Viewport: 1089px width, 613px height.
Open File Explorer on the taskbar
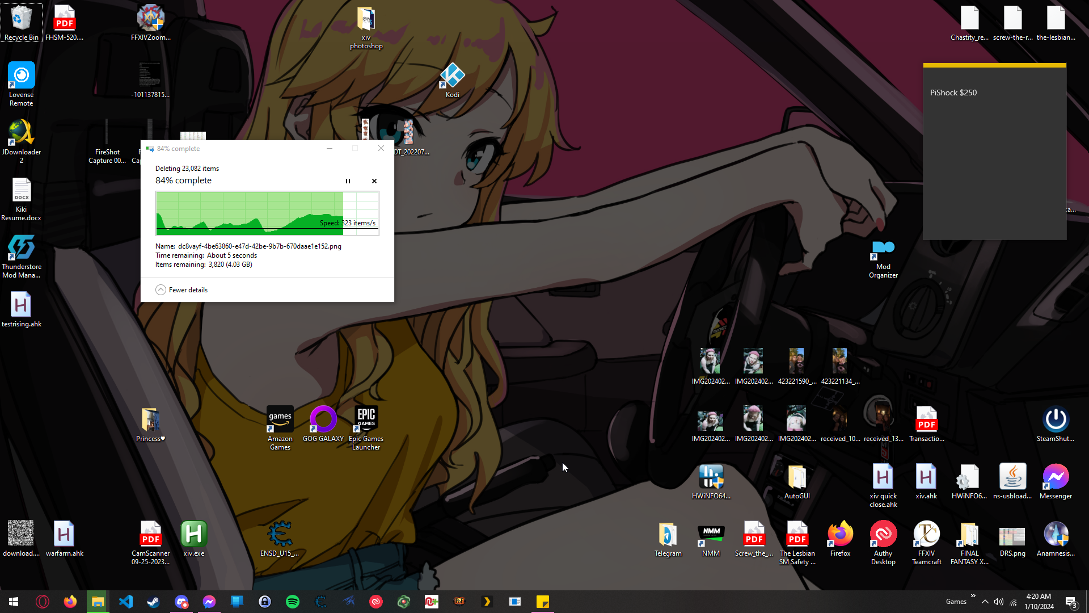tap(98, 602)
